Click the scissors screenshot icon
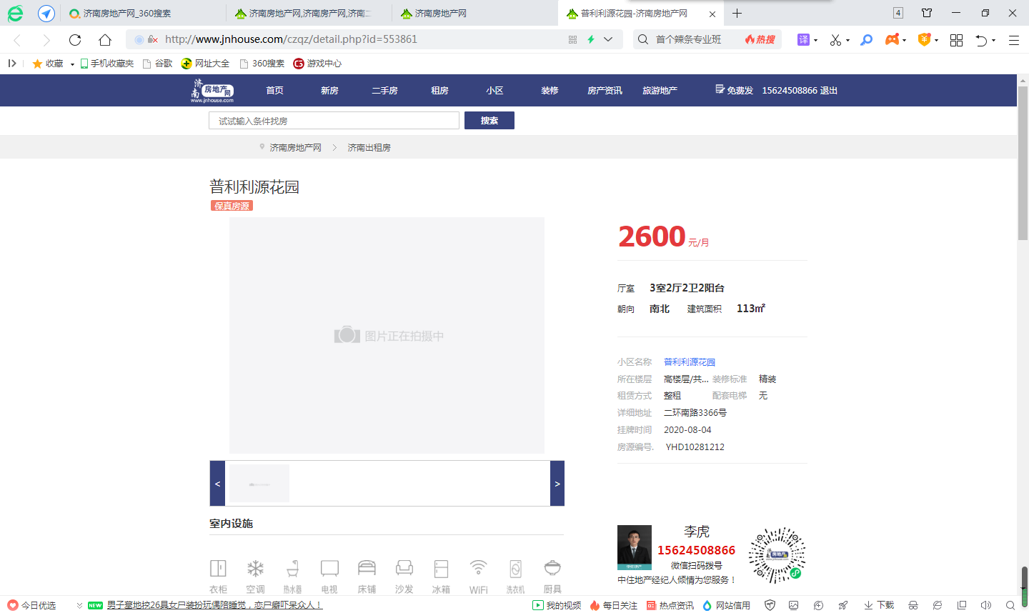Image resolution: width=1029 pixels, height=613 pixels. tap(835, 40)
